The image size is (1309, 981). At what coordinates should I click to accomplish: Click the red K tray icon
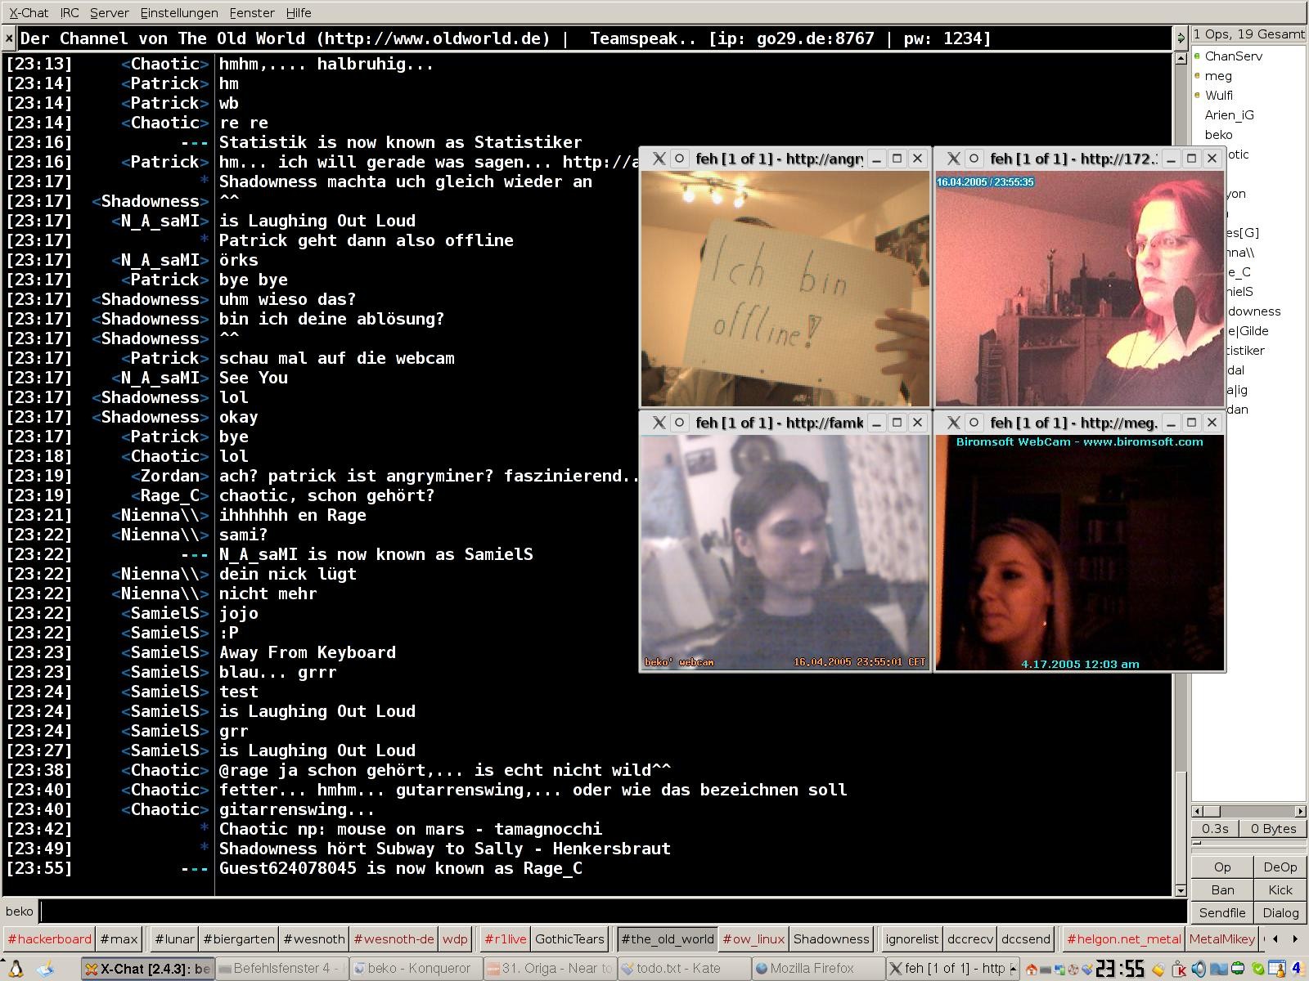[1179, 970]
